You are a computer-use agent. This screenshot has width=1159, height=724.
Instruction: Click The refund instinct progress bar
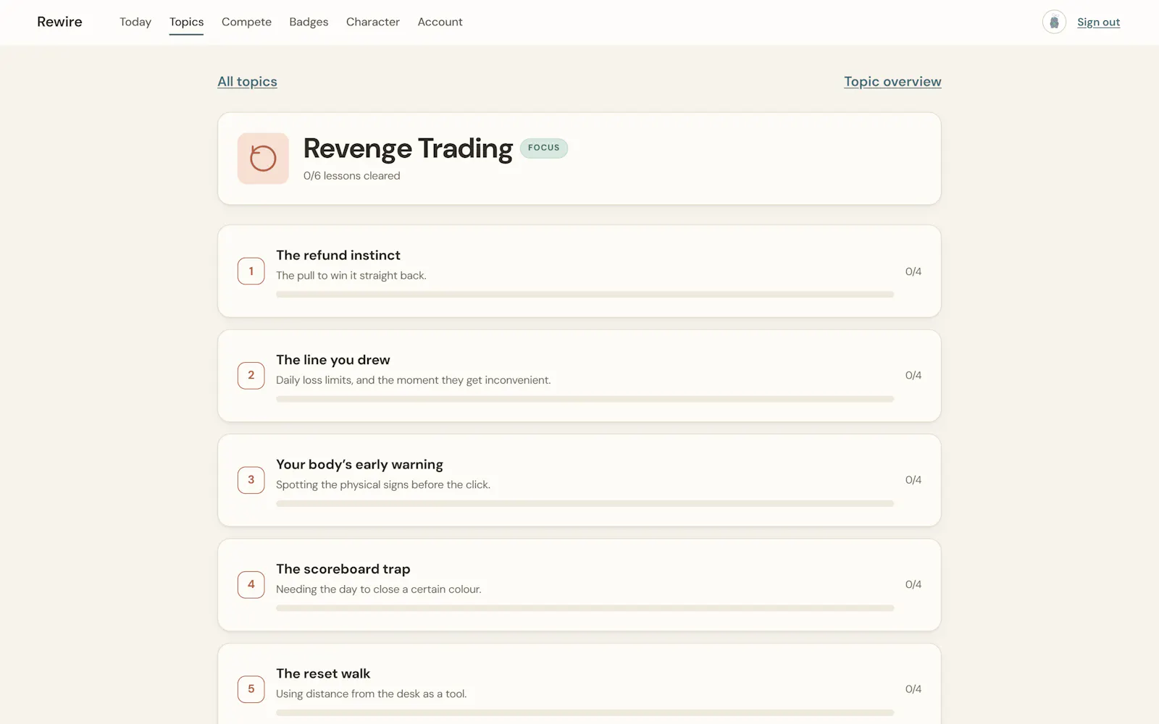tap(585, 295)
